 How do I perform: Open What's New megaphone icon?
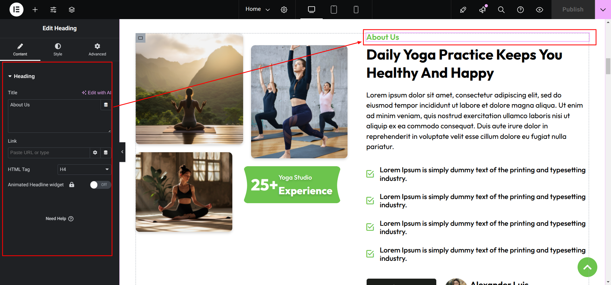(482, 10)
